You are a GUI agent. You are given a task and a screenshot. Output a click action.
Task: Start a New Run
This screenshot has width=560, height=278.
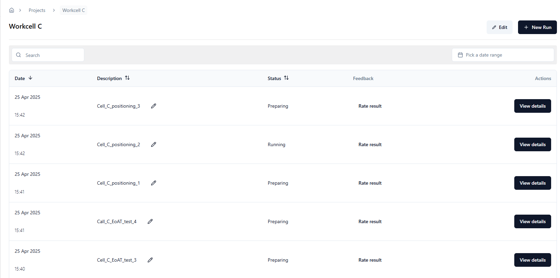537,27
